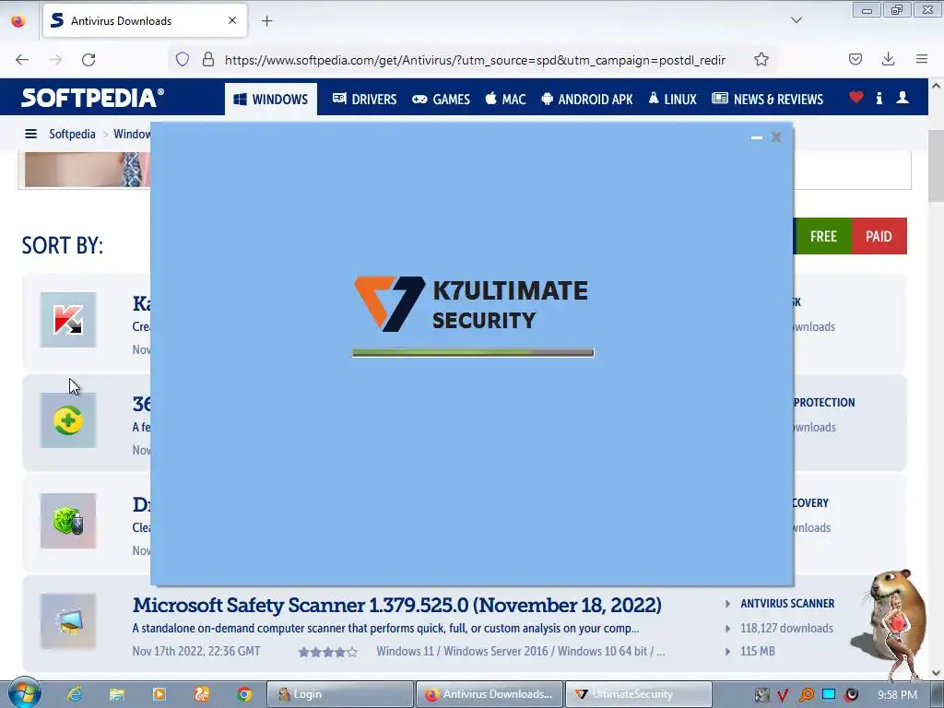Open the Mac section
The height and width of the screenshot is (708, 944).
tap(506, 100)
